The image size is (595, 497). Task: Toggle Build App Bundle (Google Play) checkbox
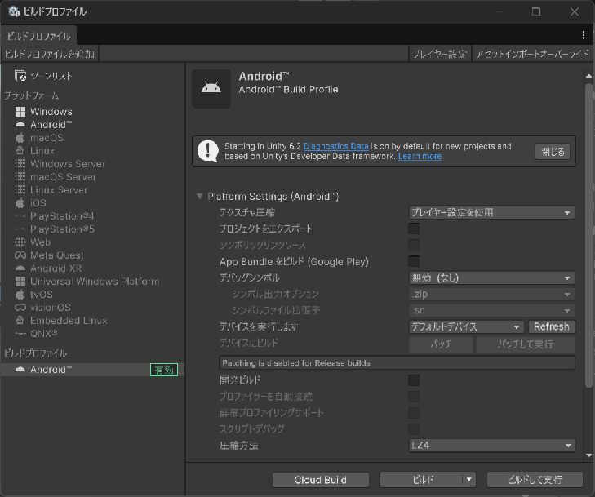(414, 261)
